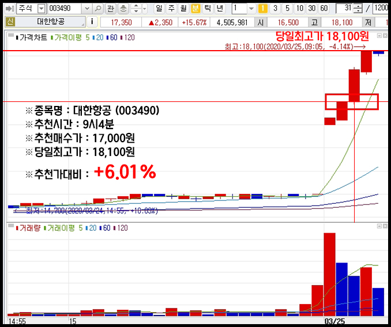Click the candle count field showing 31
The height and width of the screenshot is (327, 391).
pos(345,9)
